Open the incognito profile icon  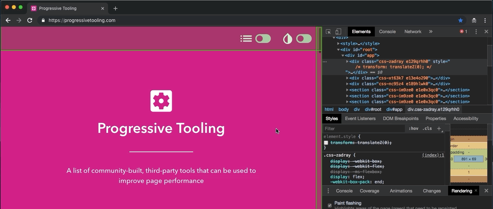pos(474,20)
